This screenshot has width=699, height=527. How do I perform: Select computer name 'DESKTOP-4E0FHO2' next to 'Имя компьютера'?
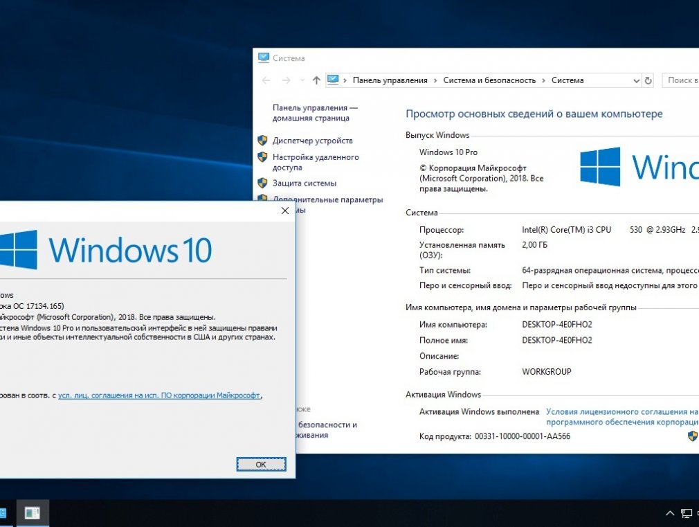coord(557,324)
